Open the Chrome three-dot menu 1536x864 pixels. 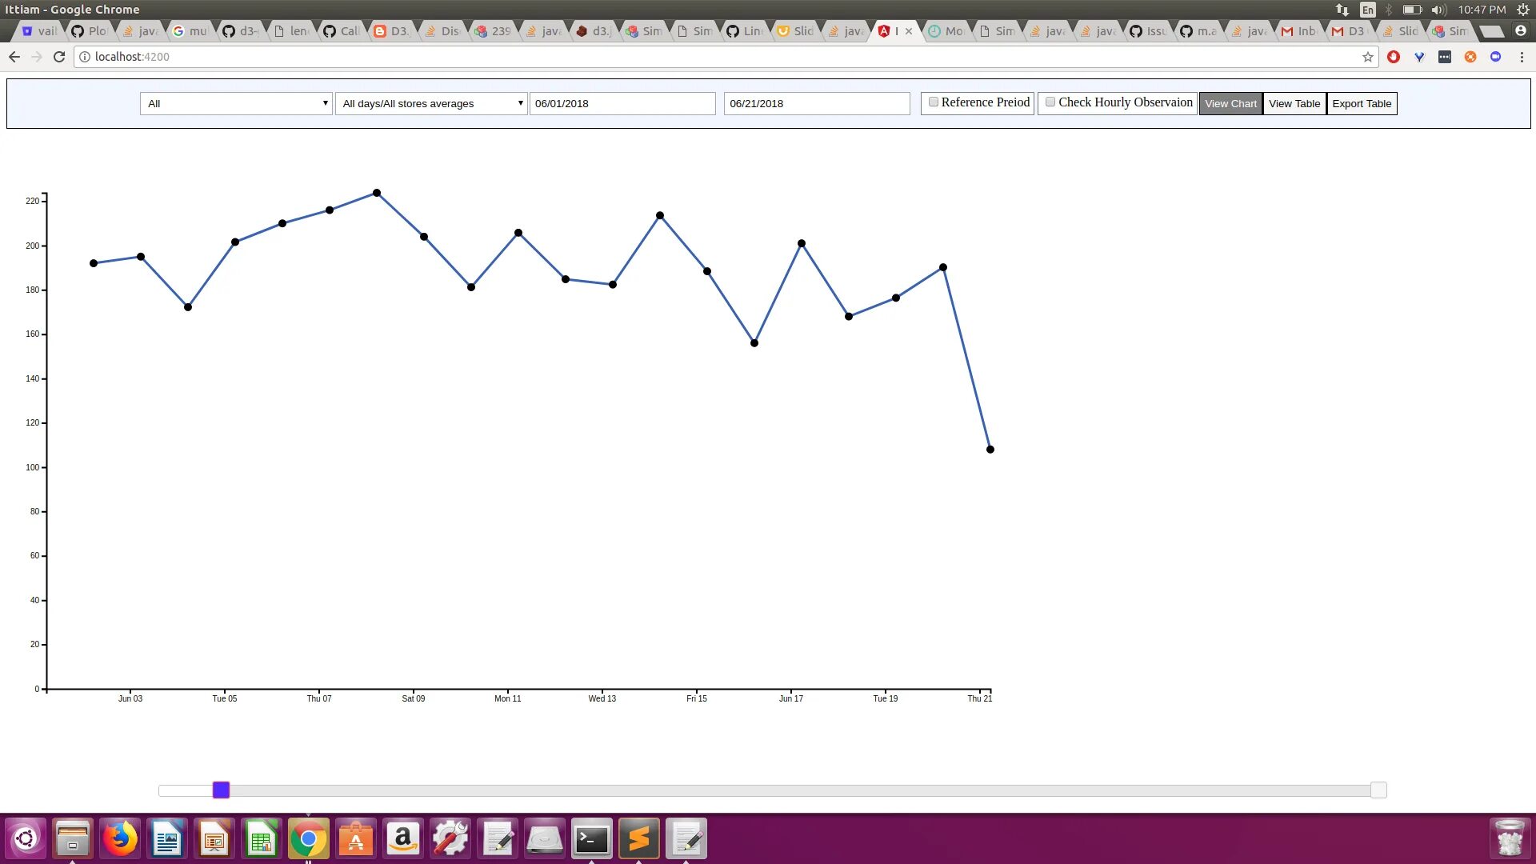point(1522,57)
